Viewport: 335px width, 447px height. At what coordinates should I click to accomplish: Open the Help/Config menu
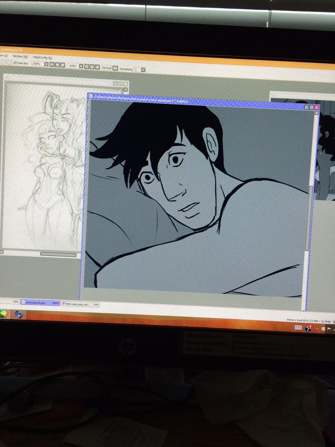tap(42, 58)
